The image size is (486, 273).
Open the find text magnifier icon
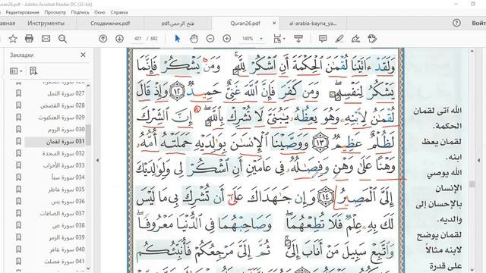click(x=62, y=39)
